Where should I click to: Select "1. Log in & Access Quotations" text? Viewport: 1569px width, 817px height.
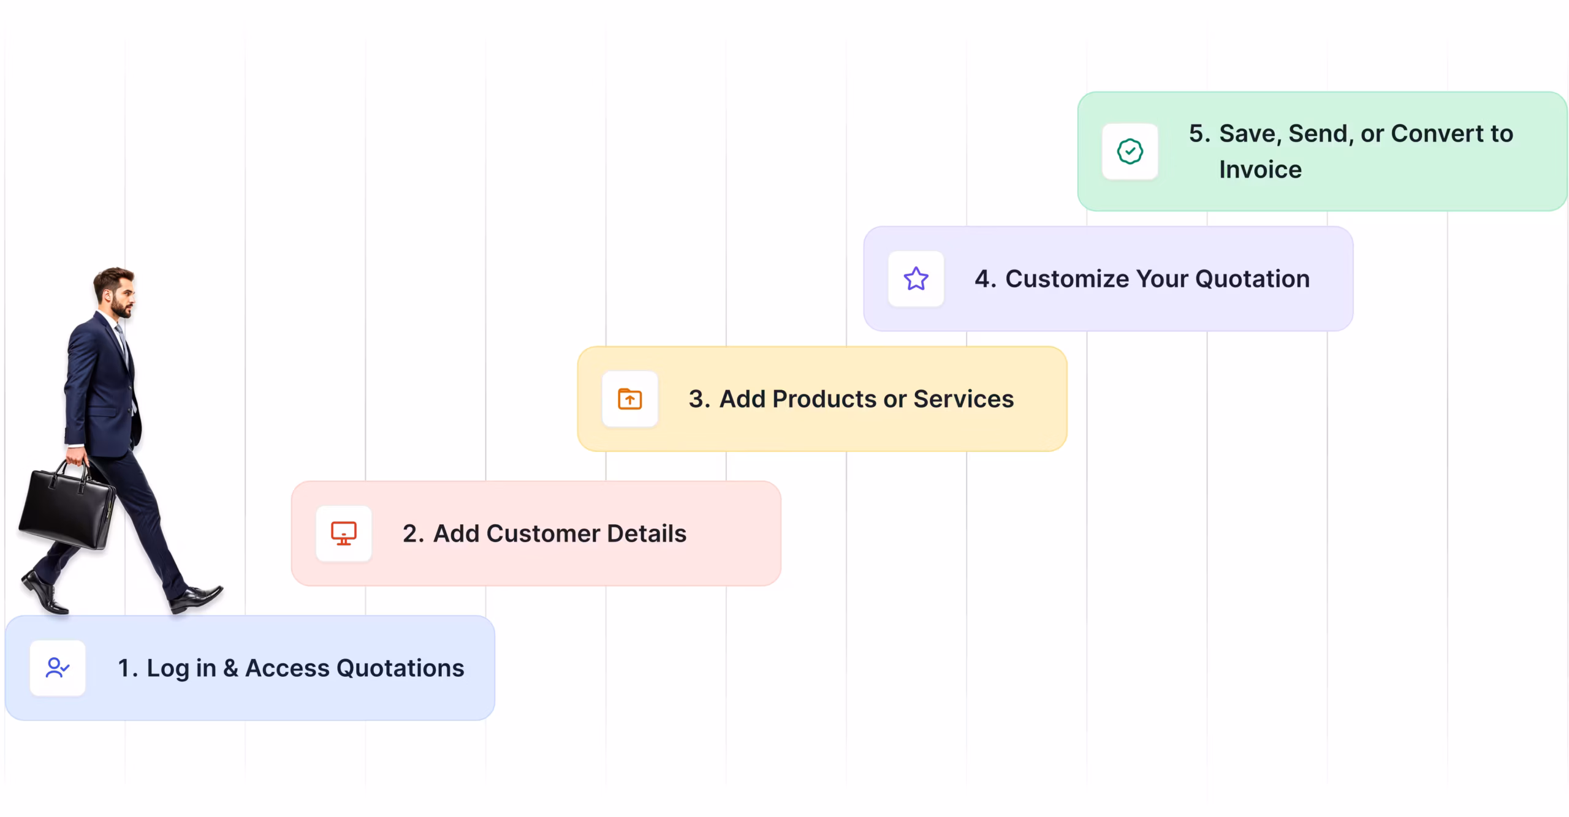[x=291, y=668]
